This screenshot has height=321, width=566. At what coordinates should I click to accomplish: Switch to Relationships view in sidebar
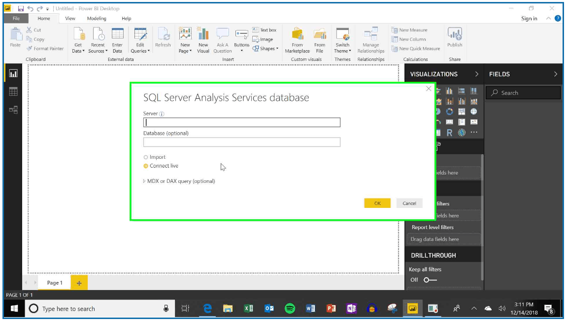click(x=13, y=110)
